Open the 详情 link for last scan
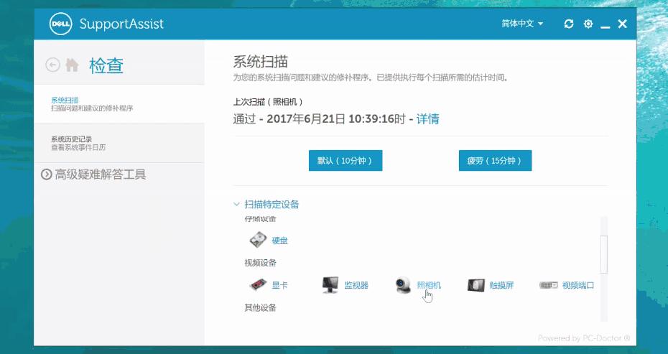The image size is (668, 354). coord(427,118)
